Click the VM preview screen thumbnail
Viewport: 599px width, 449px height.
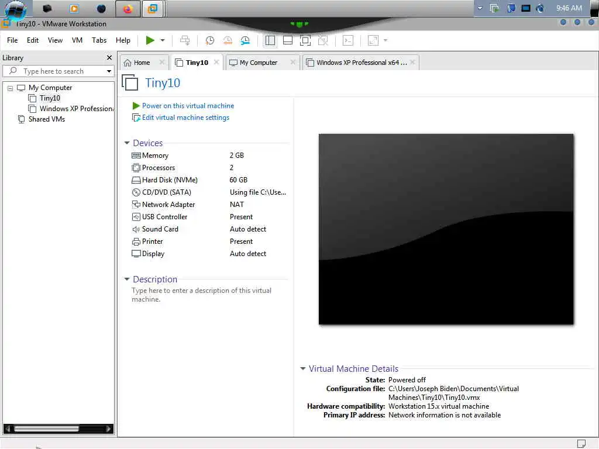pyautogui.click(x=446, y=229)
